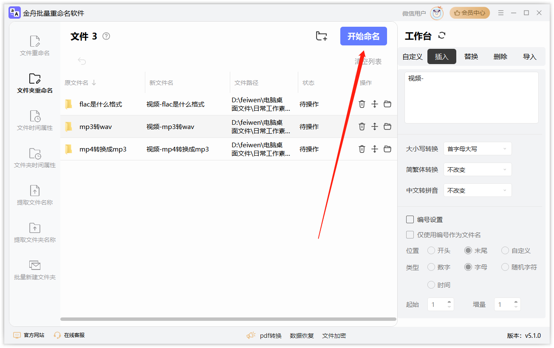Click the 开始命名 button
Image resolution: width=554 pixels, height=348 pixels.
point(364,36)
